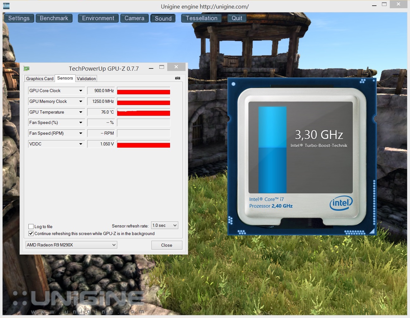Open the GPU Temperature sensor dropdown

coord(81,112)
